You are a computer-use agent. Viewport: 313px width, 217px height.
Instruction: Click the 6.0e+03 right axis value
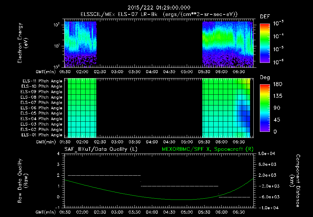pos(267,165)
